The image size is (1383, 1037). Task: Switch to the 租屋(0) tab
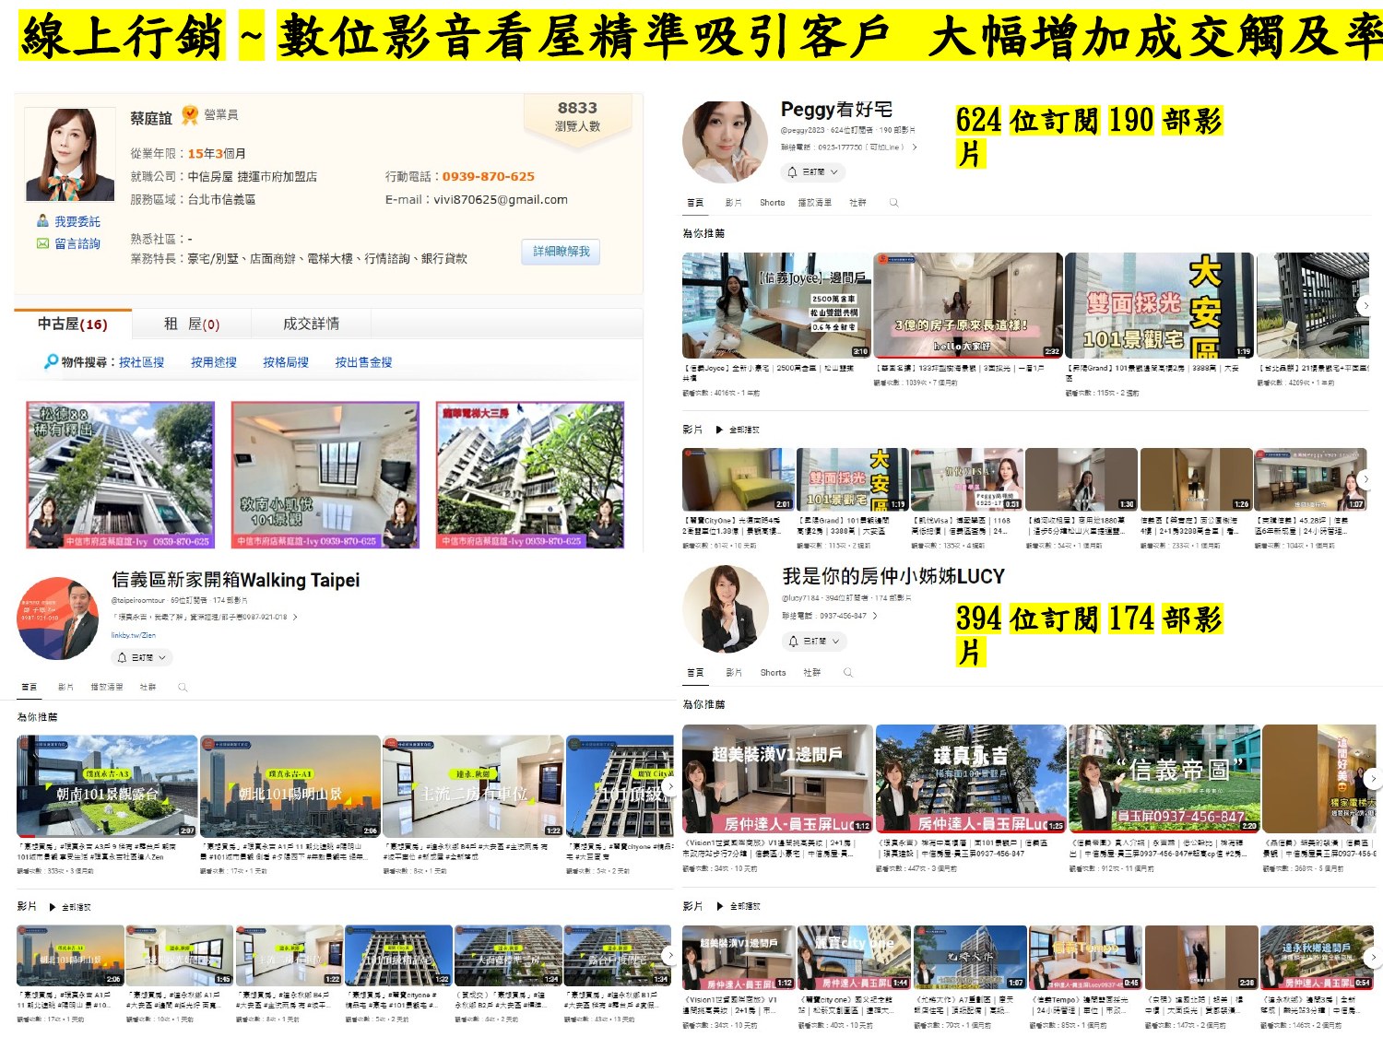coord(192,324)
